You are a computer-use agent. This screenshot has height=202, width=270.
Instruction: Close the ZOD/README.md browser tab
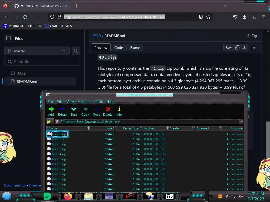point(66,6)
